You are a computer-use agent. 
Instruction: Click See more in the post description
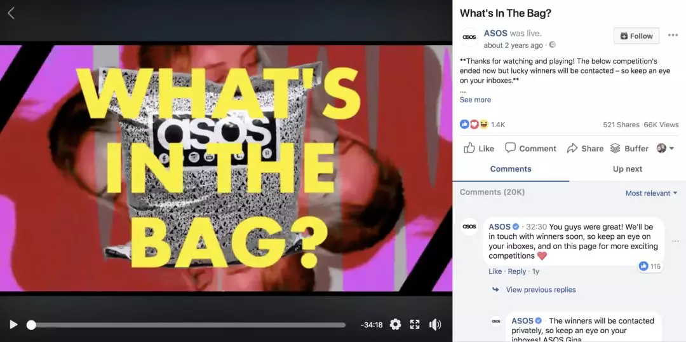point(475,100)
